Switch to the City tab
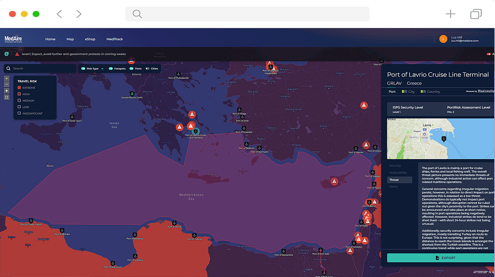 (x=408, y=91)
